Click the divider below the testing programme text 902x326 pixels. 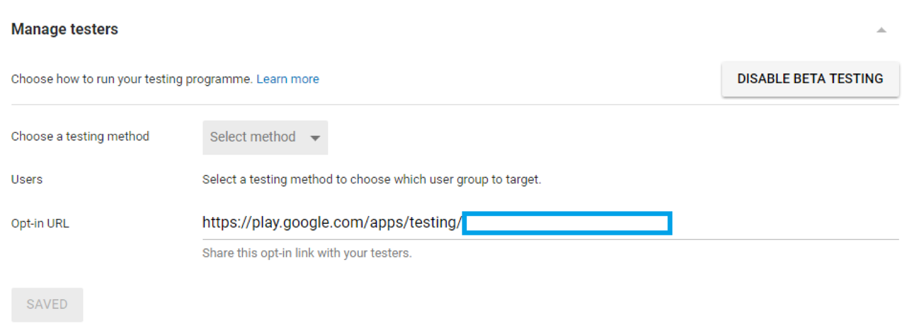pyautogui.click(x=454, y=105)
